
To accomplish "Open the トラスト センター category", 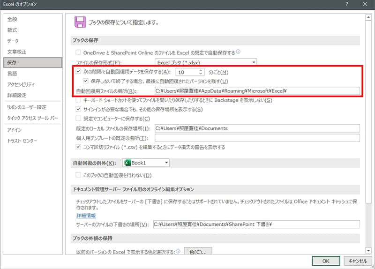I will tap(22, 141).
